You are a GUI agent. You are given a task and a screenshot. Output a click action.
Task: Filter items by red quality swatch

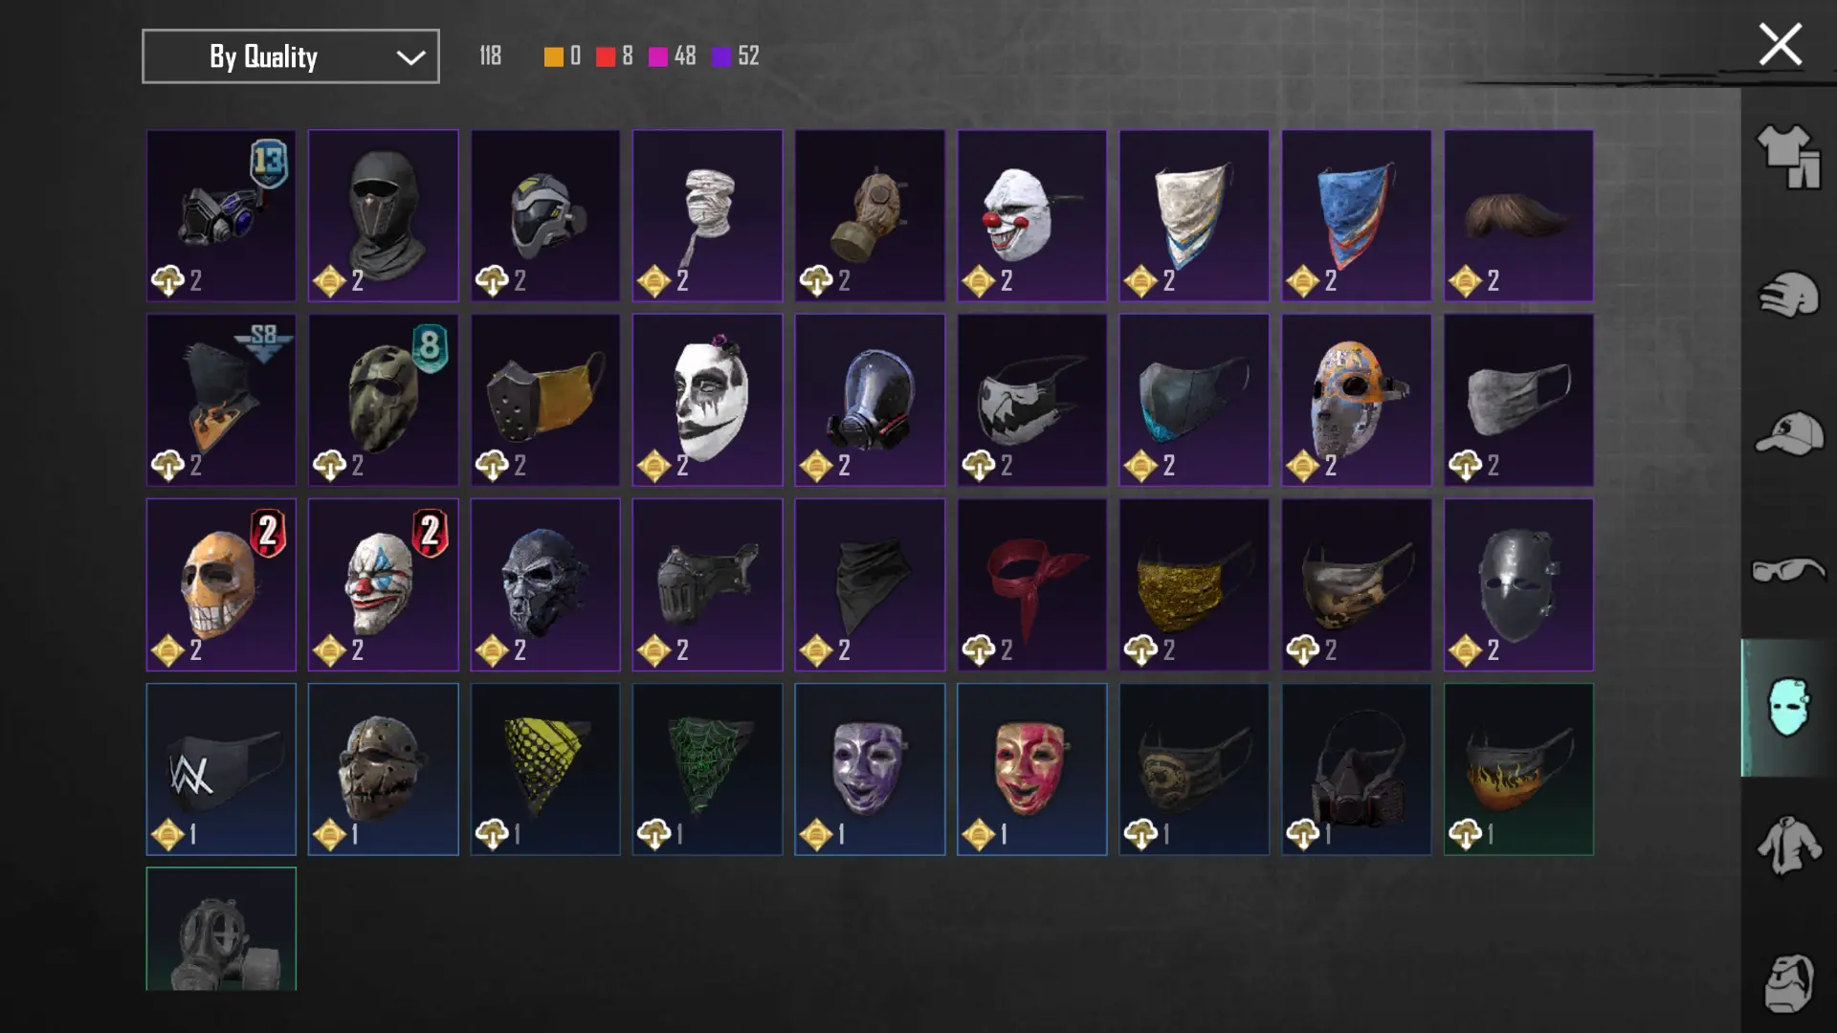pyautogui.click(x=605, y=57)
